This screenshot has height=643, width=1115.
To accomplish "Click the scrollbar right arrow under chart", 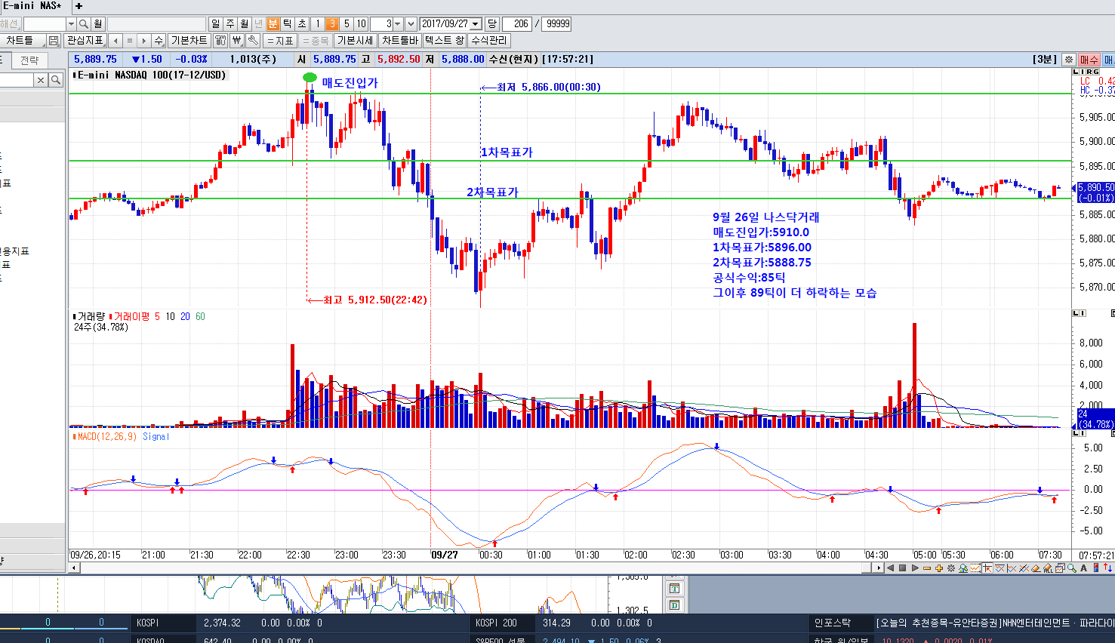I will coord(879,568).
